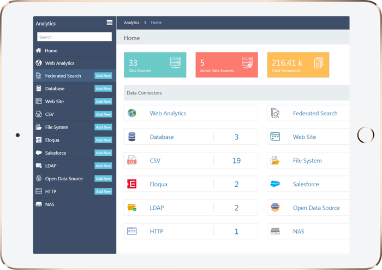Image resolution: width=382 pixels, height=270 pixels.
Task: Click Add New for Federated Search
Action: 103,76
